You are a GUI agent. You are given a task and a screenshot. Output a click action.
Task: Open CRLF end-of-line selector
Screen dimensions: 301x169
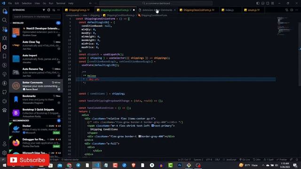(217, 160)
